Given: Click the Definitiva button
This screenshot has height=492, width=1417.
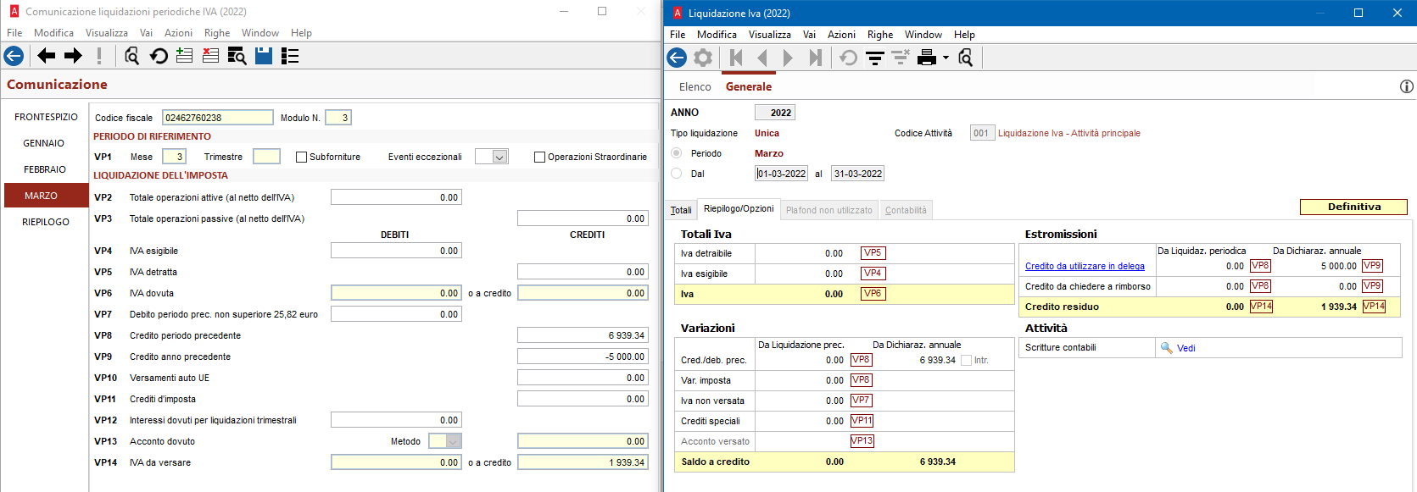Looking at the screenshot, I should coord(1353,207).
